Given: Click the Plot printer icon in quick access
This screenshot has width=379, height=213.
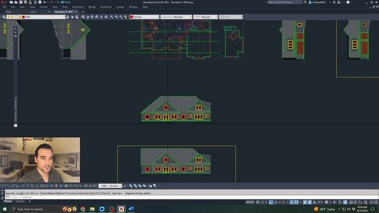Looking at the screenshot, I should 40,2.
